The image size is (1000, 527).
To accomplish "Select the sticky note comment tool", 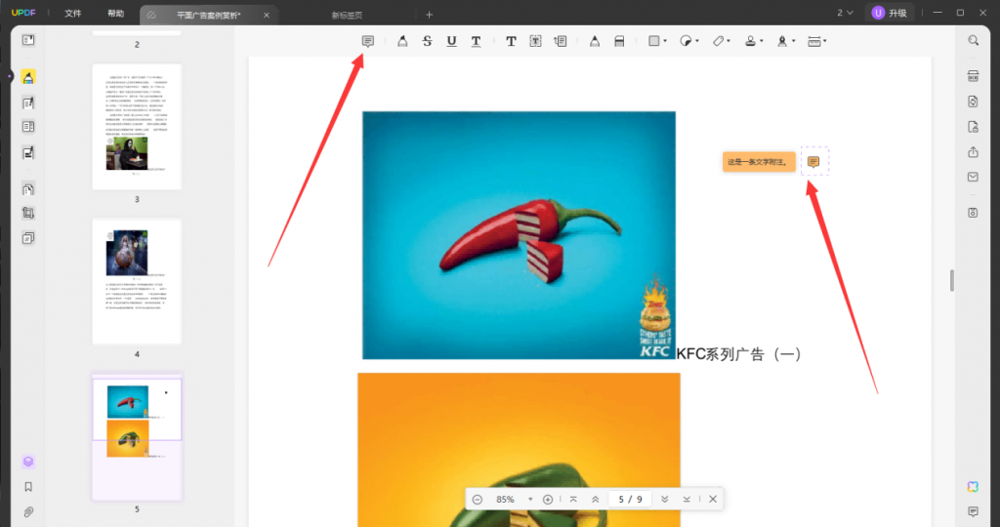I will (368, 41).
